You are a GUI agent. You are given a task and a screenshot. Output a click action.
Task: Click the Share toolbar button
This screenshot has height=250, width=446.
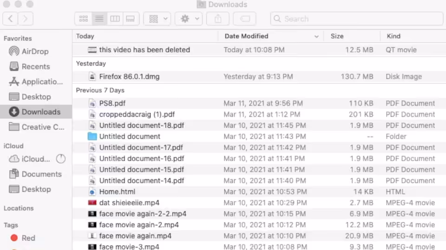tap(218, 19)
